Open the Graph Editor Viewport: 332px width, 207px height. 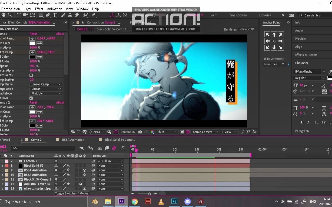(123, 148)
